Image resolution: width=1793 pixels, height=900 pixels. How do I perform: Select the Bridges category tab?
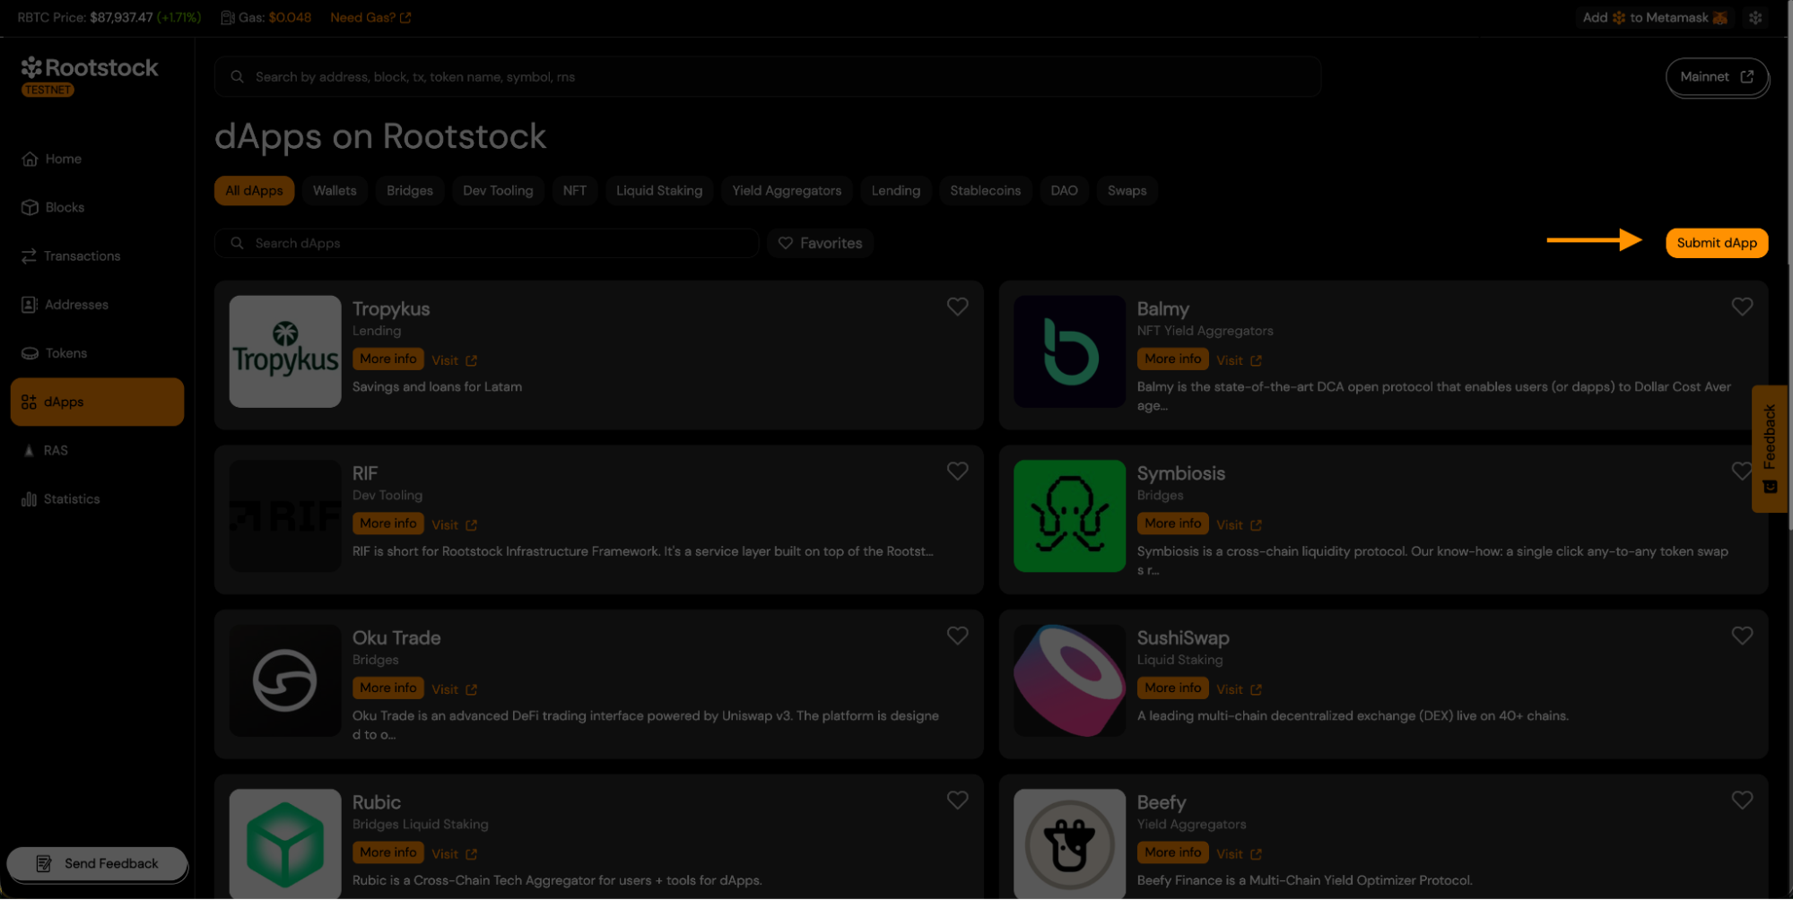pyautogui.click(x=409, y=191)
